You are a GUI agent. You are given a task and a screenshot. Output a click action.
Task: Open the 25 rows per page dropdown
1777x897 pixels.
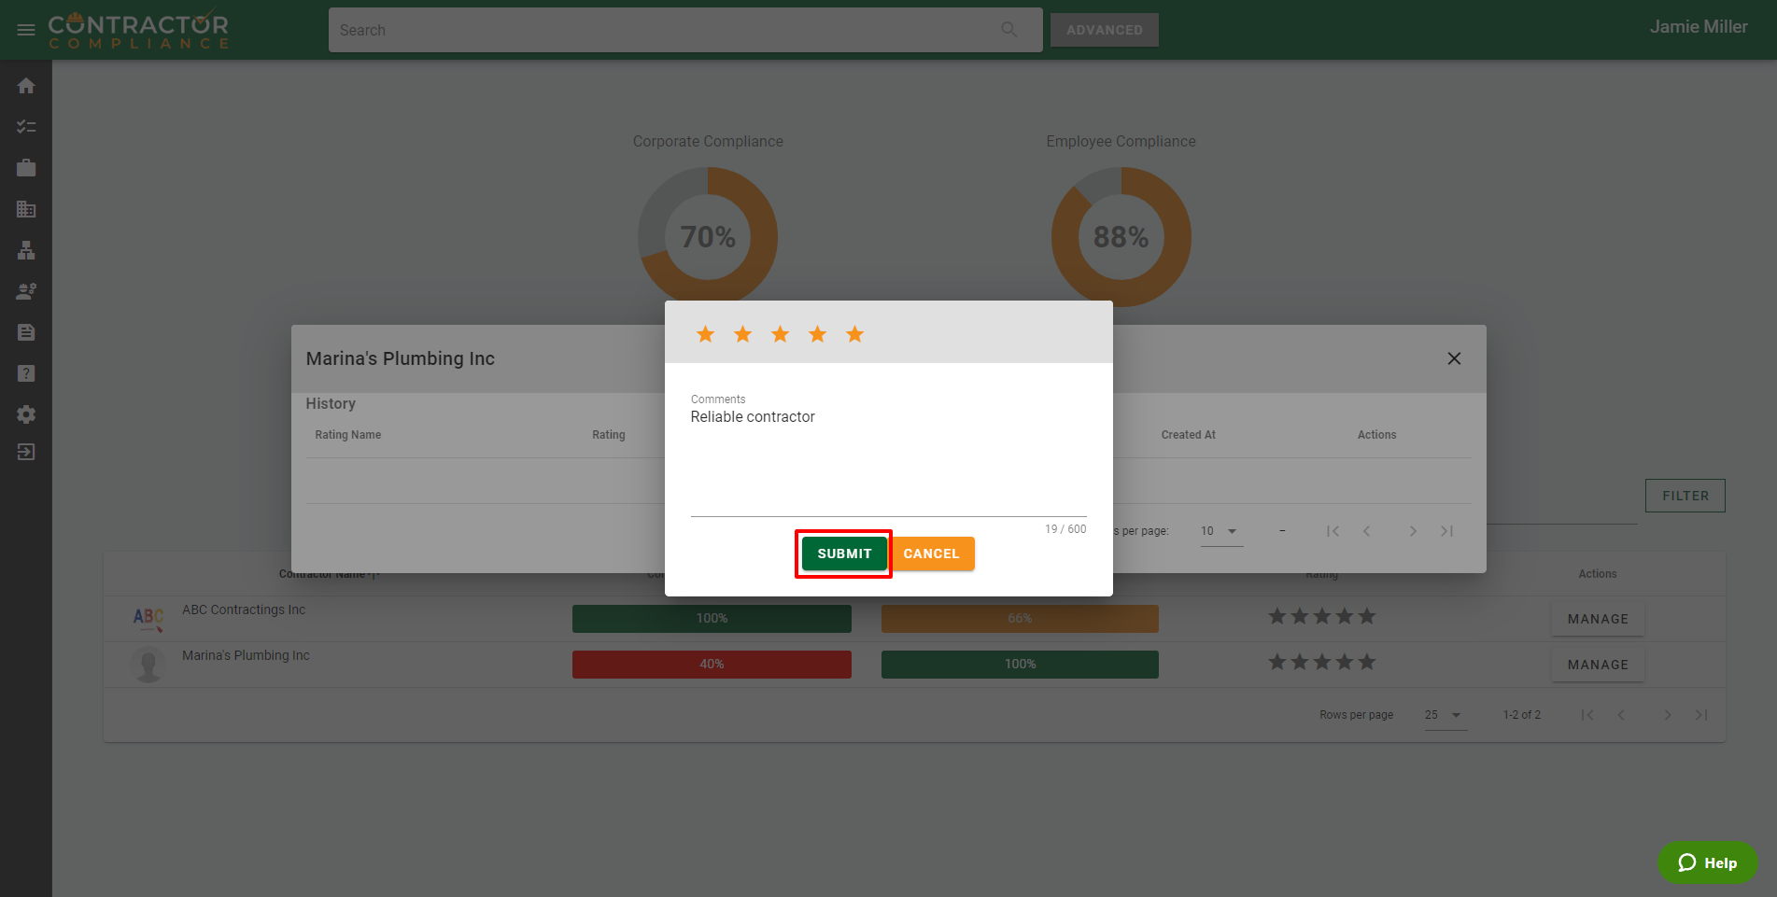(1444, 715)
